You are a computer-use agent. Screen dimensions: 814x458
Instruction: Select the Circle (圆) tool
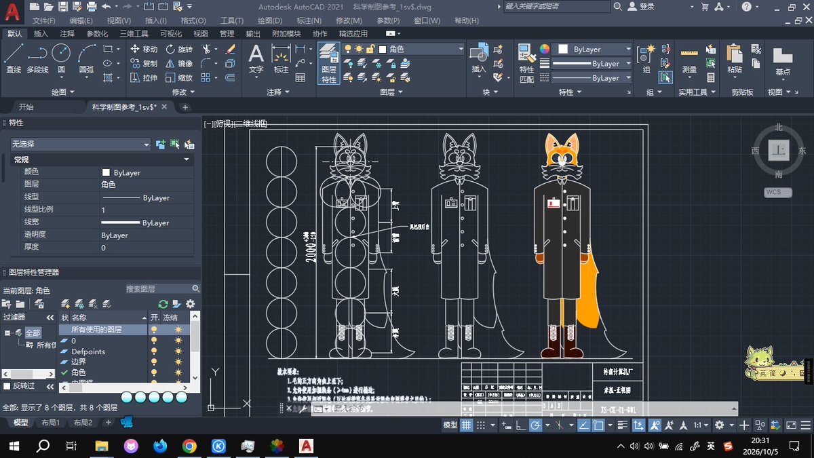pos(61,59)
